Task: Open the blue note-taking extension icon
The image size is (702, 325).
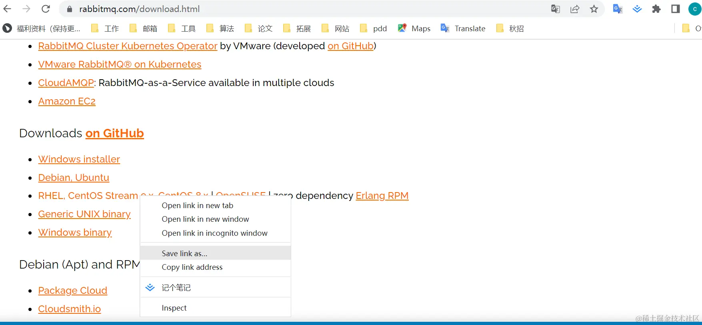Action: pyautogui.click(x=637, y=9)
